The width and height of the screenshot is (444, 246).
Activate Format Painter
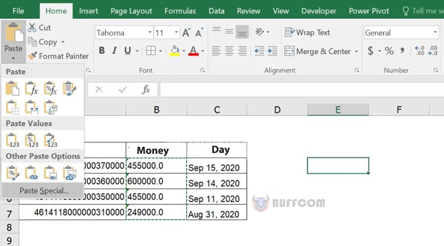pos(58,56)
